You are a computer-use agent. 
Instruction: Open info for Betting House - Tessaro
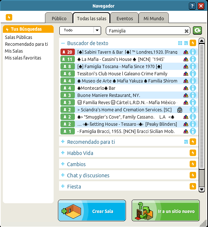pos(193,124)
